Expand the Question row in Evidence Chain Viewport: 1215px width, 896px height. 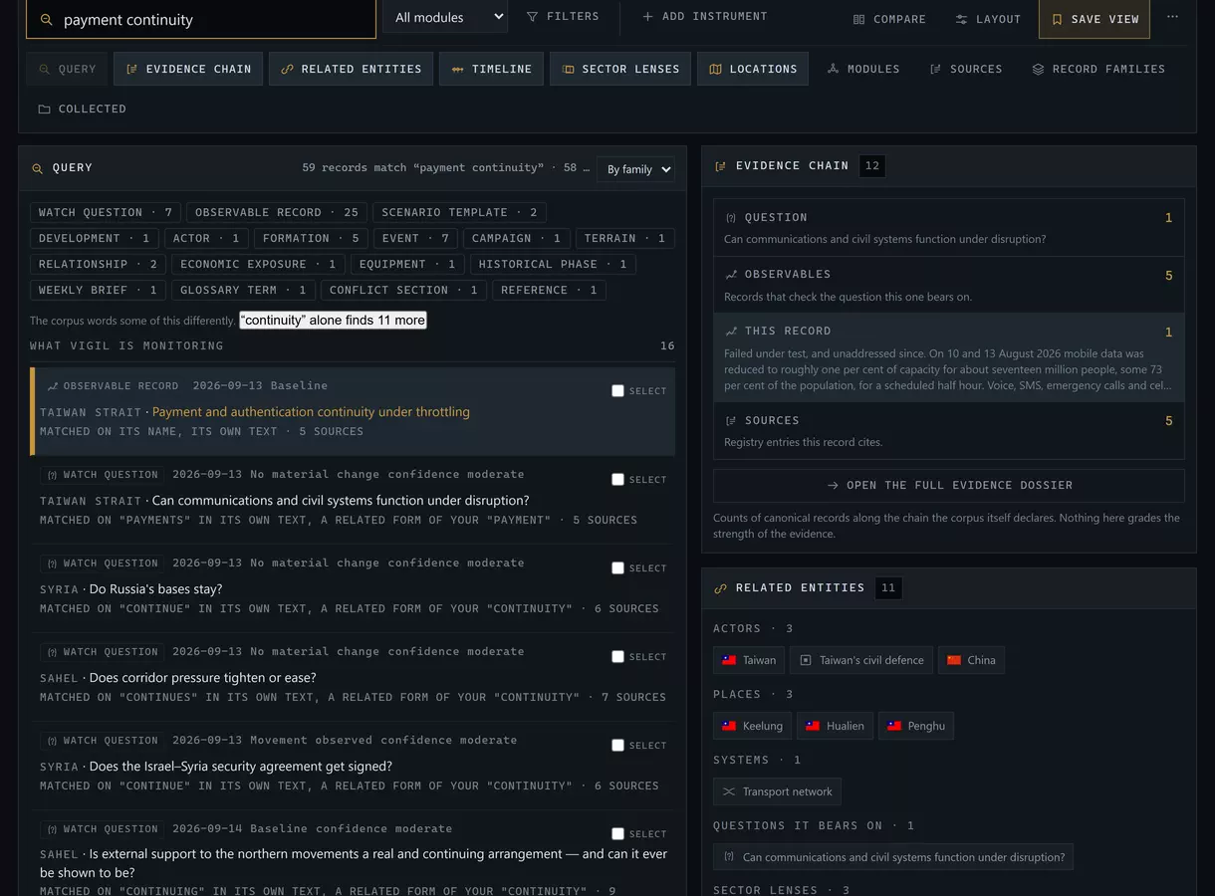pos(949,228)
